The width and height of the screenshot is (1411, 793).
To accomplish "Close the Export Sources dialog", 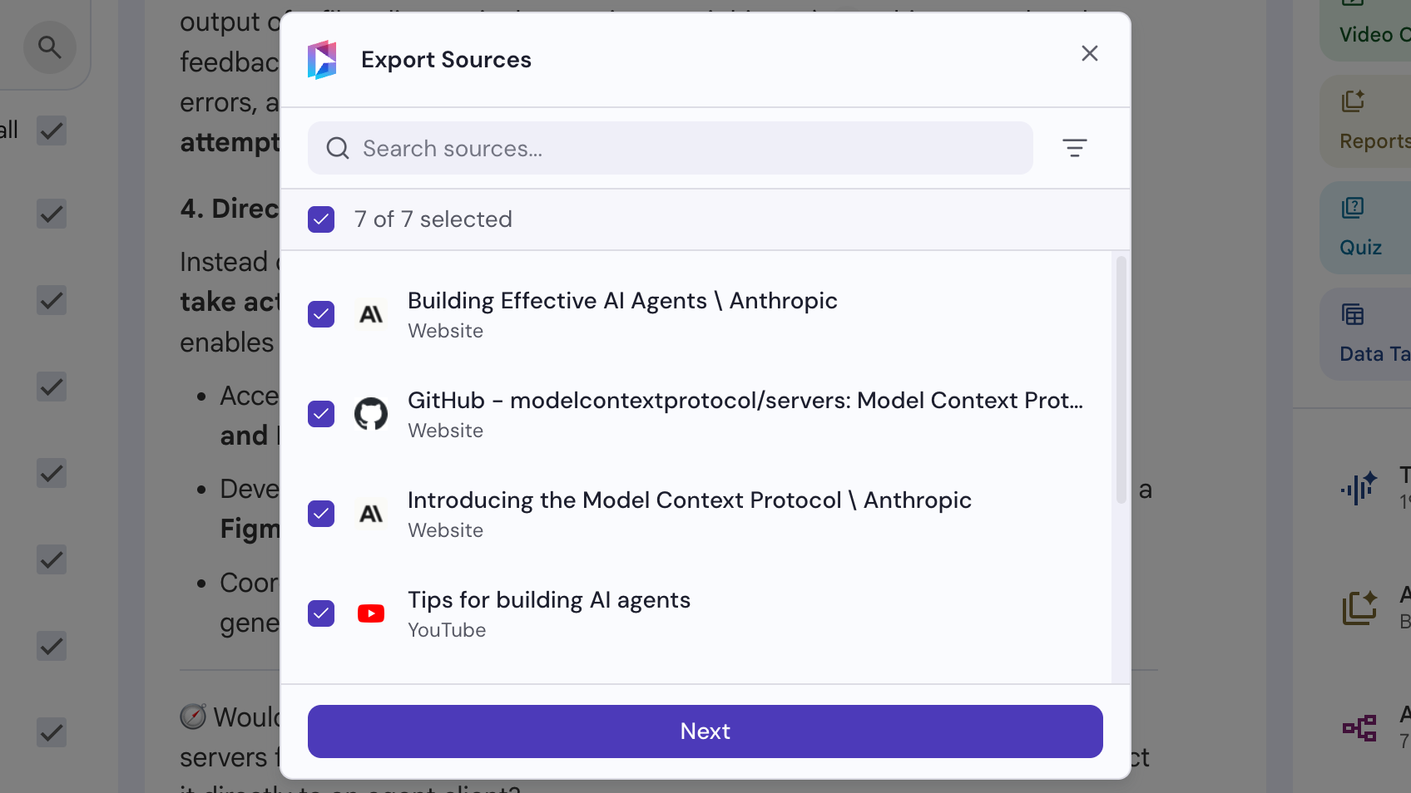I will point(1090,53).
